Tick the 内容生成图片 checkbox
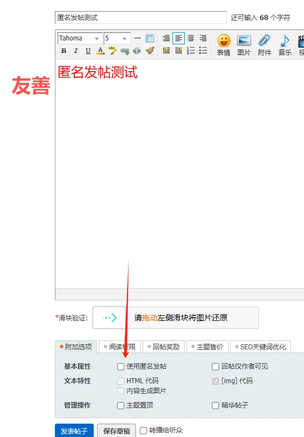 pos(120,391)
